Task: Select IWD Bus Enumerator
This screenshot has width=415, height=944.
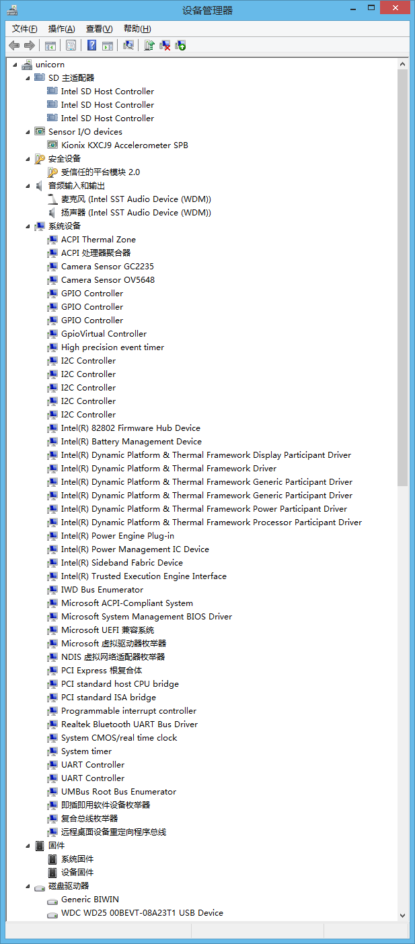Action: 102,590
